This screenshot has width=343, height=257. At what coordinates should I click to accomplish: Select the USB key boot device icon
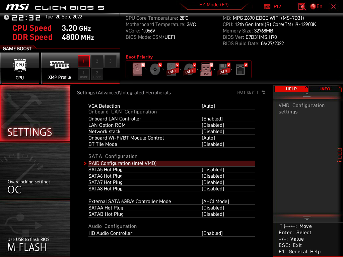pyautogui.click(x=206, y=69)
